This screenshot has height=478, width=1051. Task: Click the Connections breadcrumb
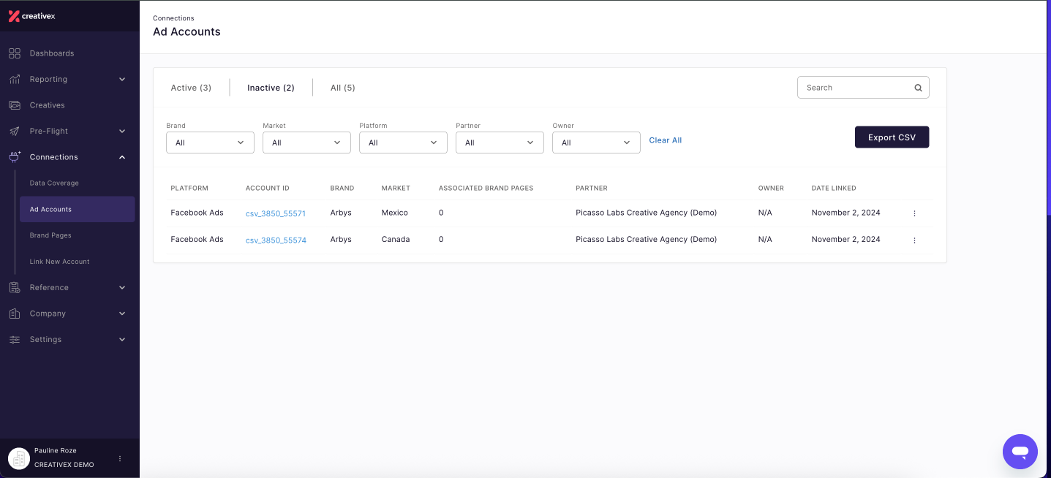pyautogui.click(x=173, y=18)
